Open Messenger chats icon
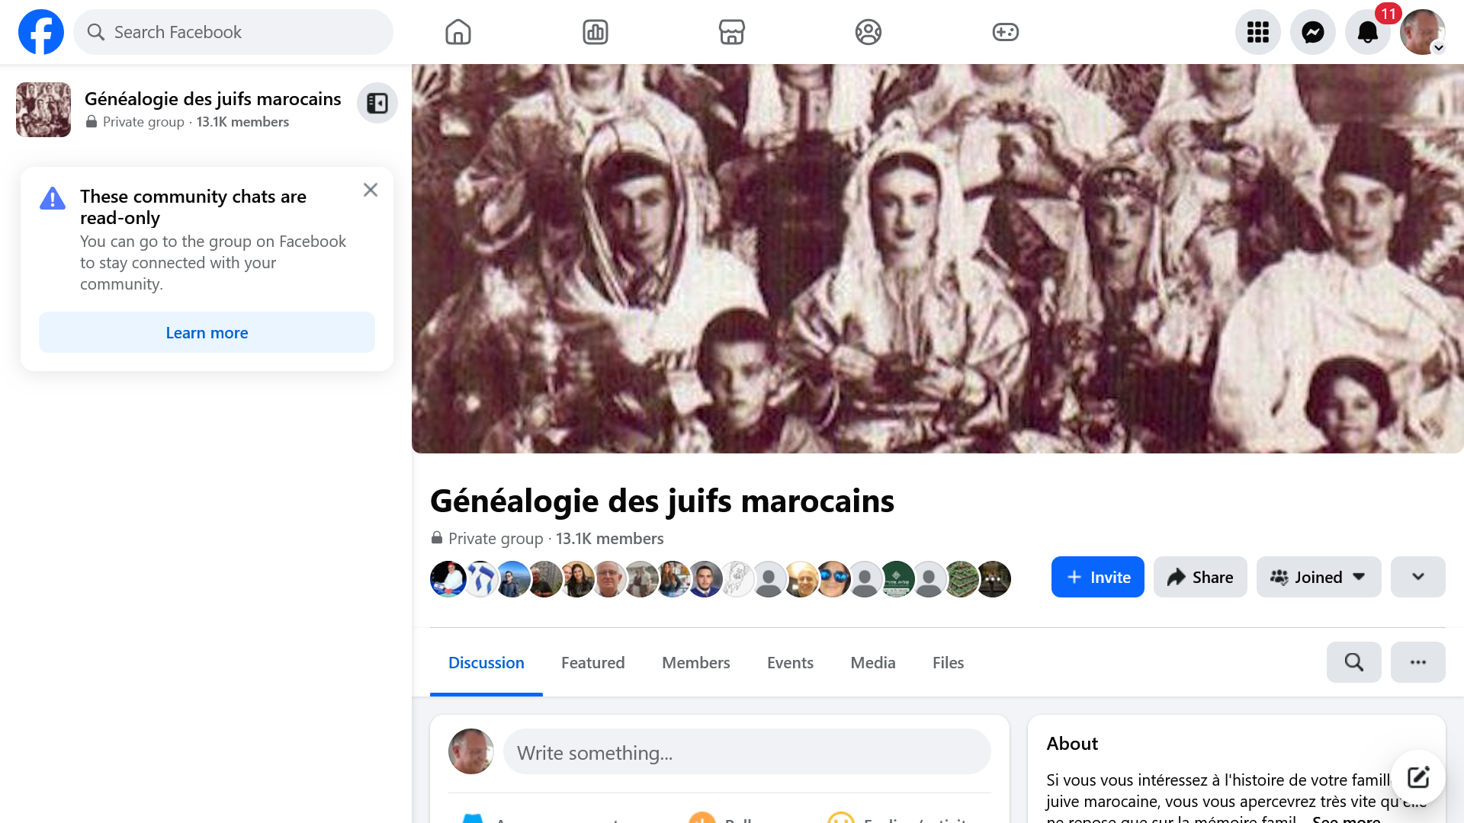The width and height of the screenshot is (1464, 823). (1312, 32)
